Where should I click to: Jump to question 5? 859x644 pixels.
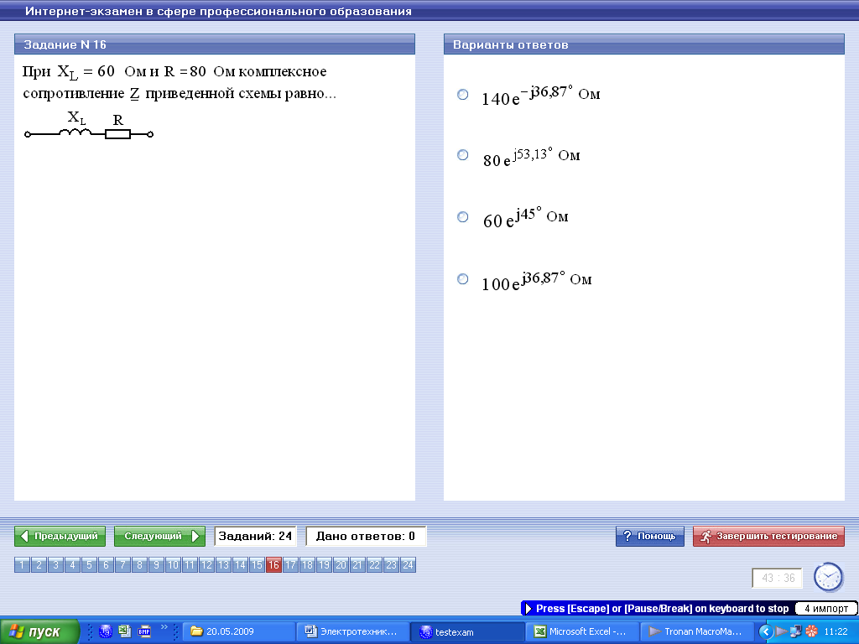pos(89,564)
